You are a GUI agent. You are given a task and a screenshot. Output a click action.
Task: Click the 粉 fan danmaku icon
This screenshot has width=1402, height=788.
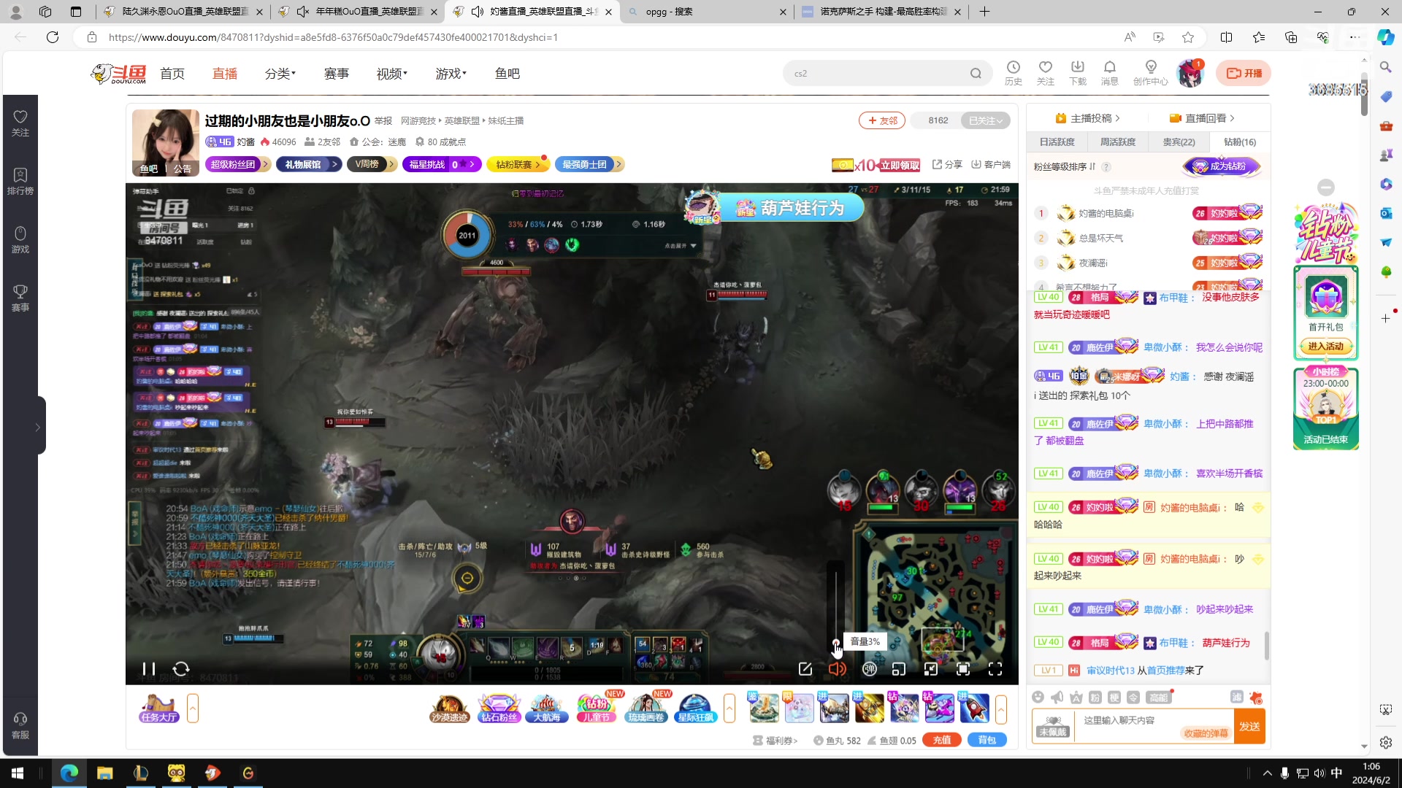pos(1095,697)
